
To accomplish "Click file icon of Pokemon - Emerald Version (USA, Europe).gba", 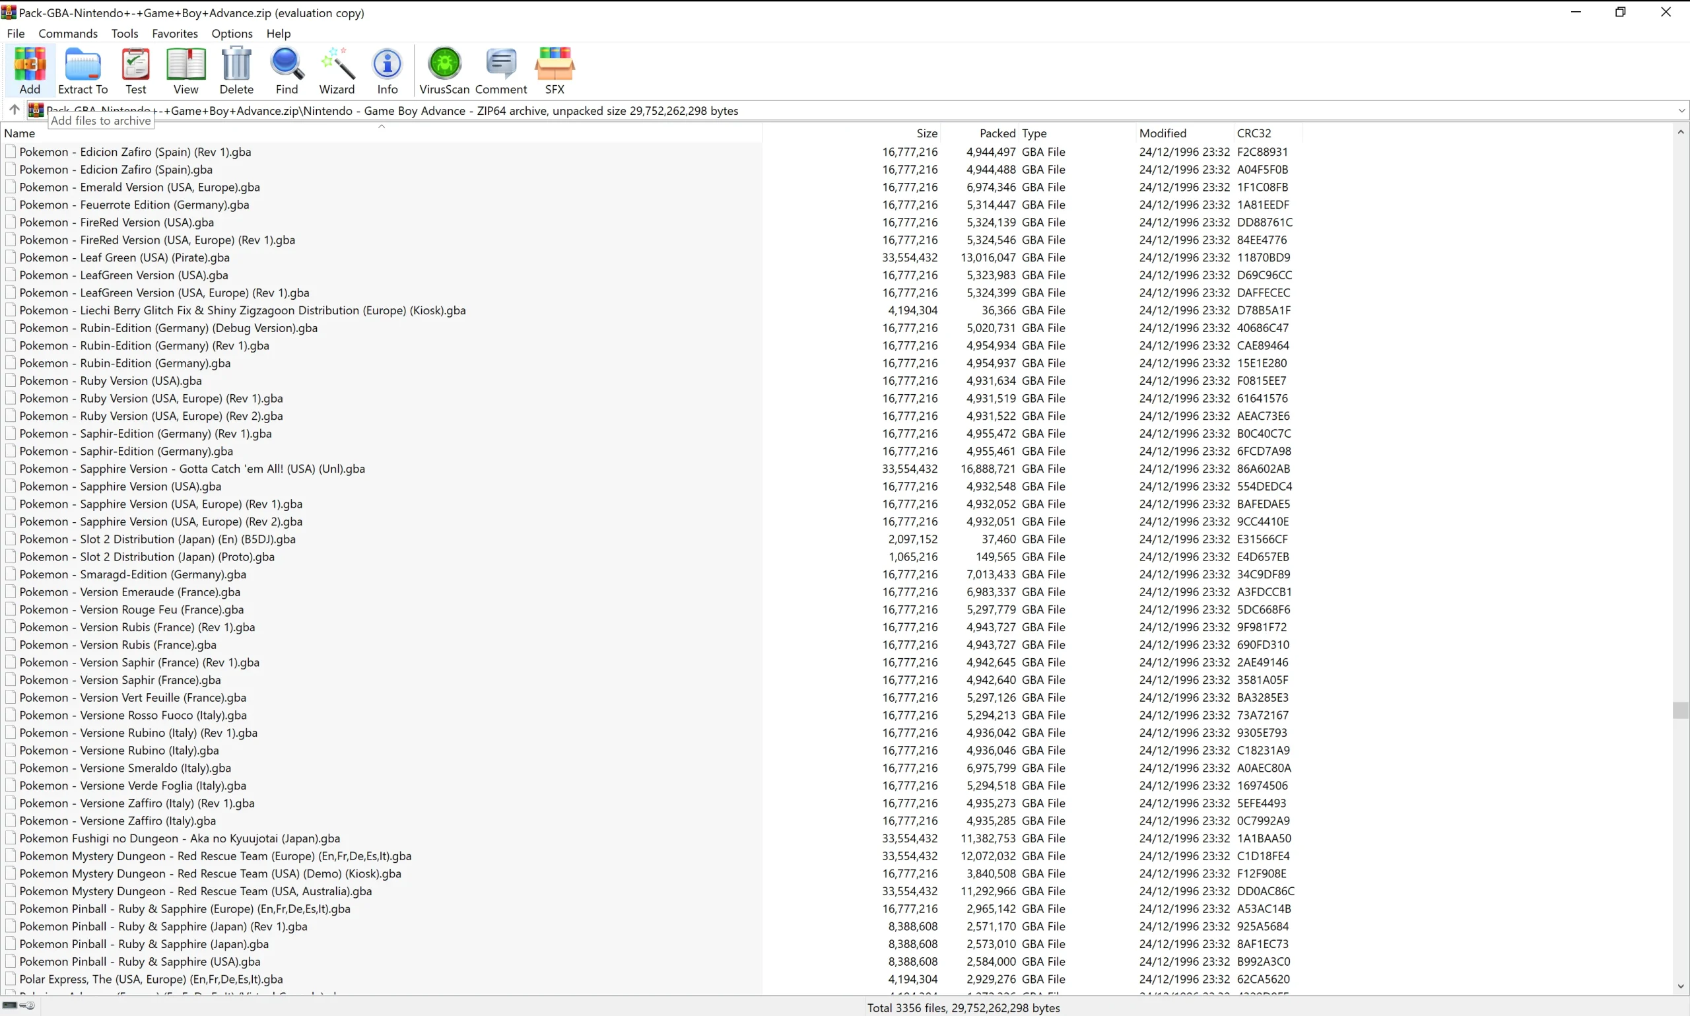I will (x=11, y=187).
